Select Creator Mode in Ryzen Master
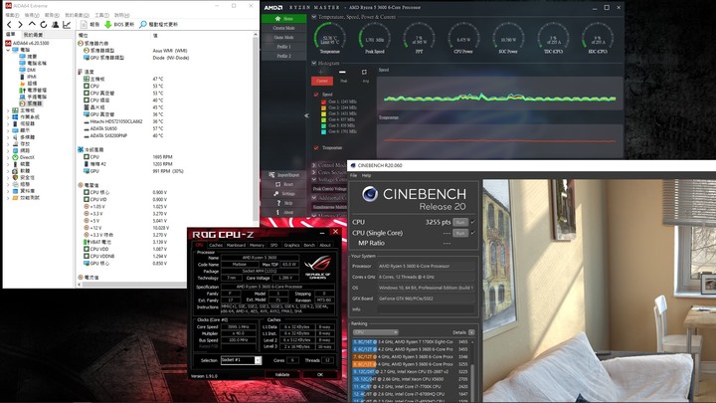Viewport: 716px width, 403px height. click(x=283, y=28)
